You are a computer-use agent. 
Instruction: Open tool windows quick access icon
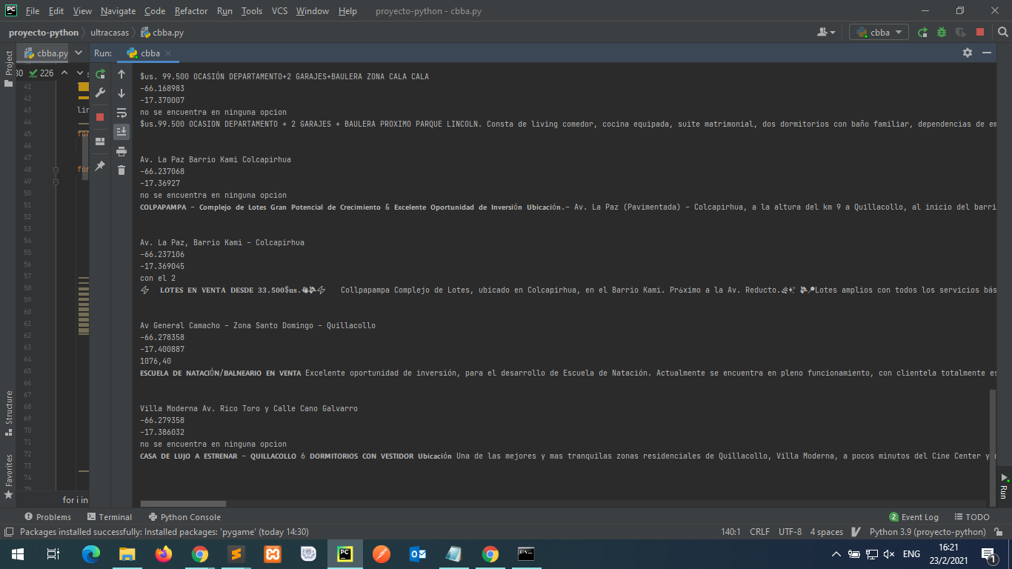click(x=8, y=532)
